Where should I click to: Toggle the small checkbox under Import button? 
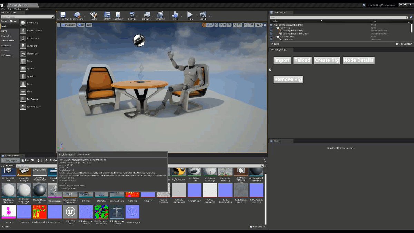click(x=270, y=70)
